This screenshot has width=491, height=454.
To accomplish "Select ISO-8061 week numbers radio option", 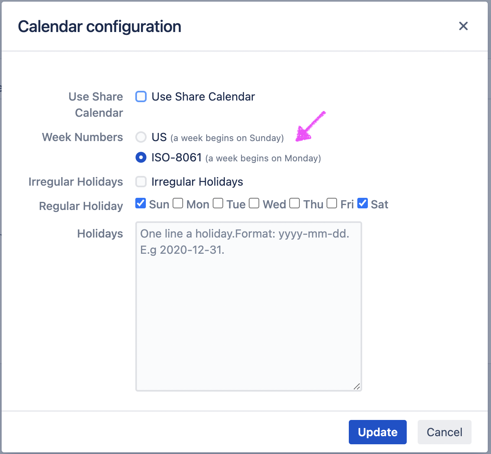I will click(x=141, y=157).
